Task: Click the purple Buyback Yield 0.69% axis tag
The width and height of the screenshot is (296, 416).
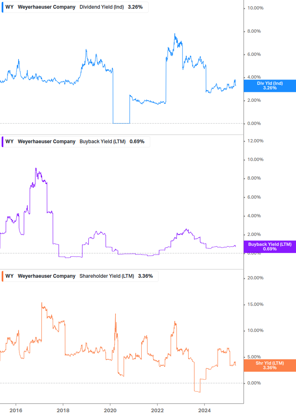Action: (270, 247)
